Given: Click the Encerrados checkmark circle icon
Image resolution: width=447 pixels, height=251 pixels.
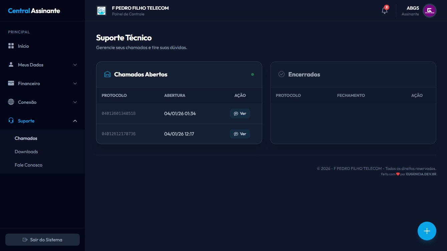Looking at the screenshot, I should [282, 74].
